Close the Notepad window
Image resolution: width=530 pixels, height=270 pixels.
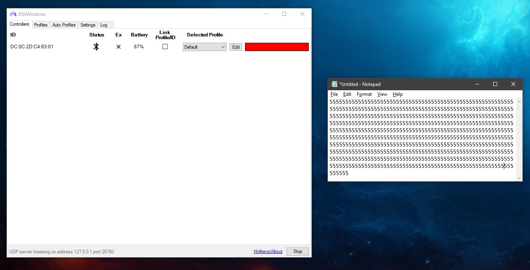pos(513,84)
